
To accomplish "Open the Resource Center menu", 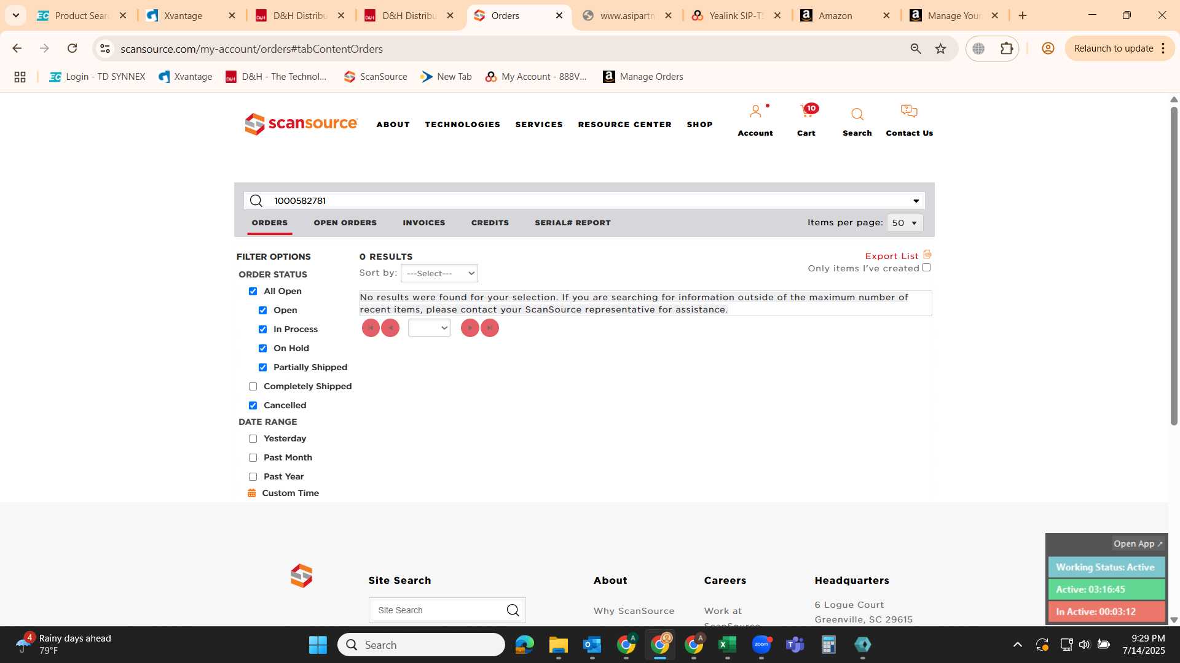I will click(625, 125).
